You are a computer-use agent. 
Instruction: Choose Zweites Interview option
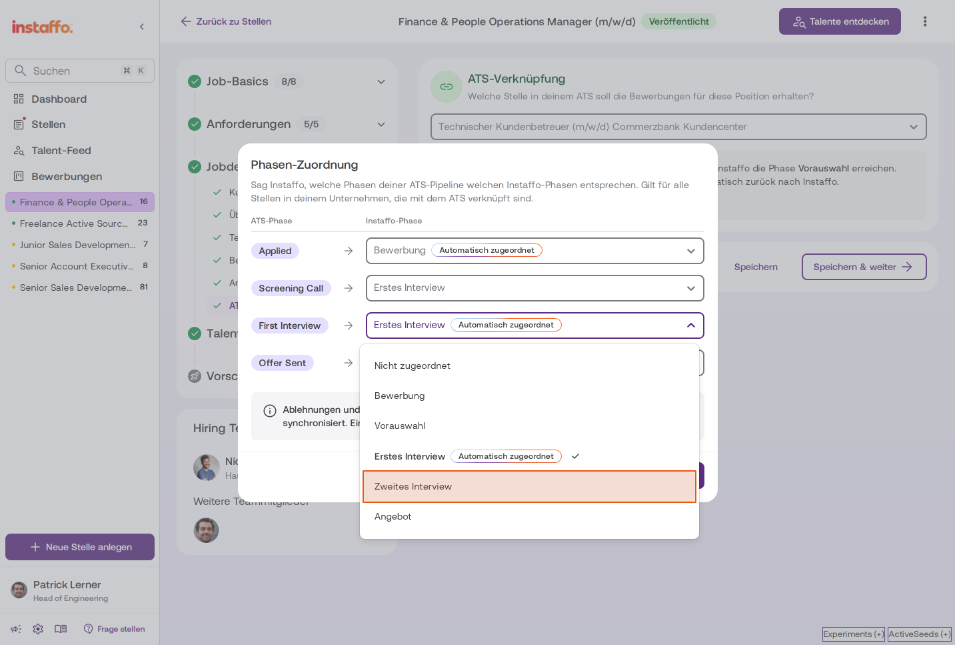coord(529,486)
